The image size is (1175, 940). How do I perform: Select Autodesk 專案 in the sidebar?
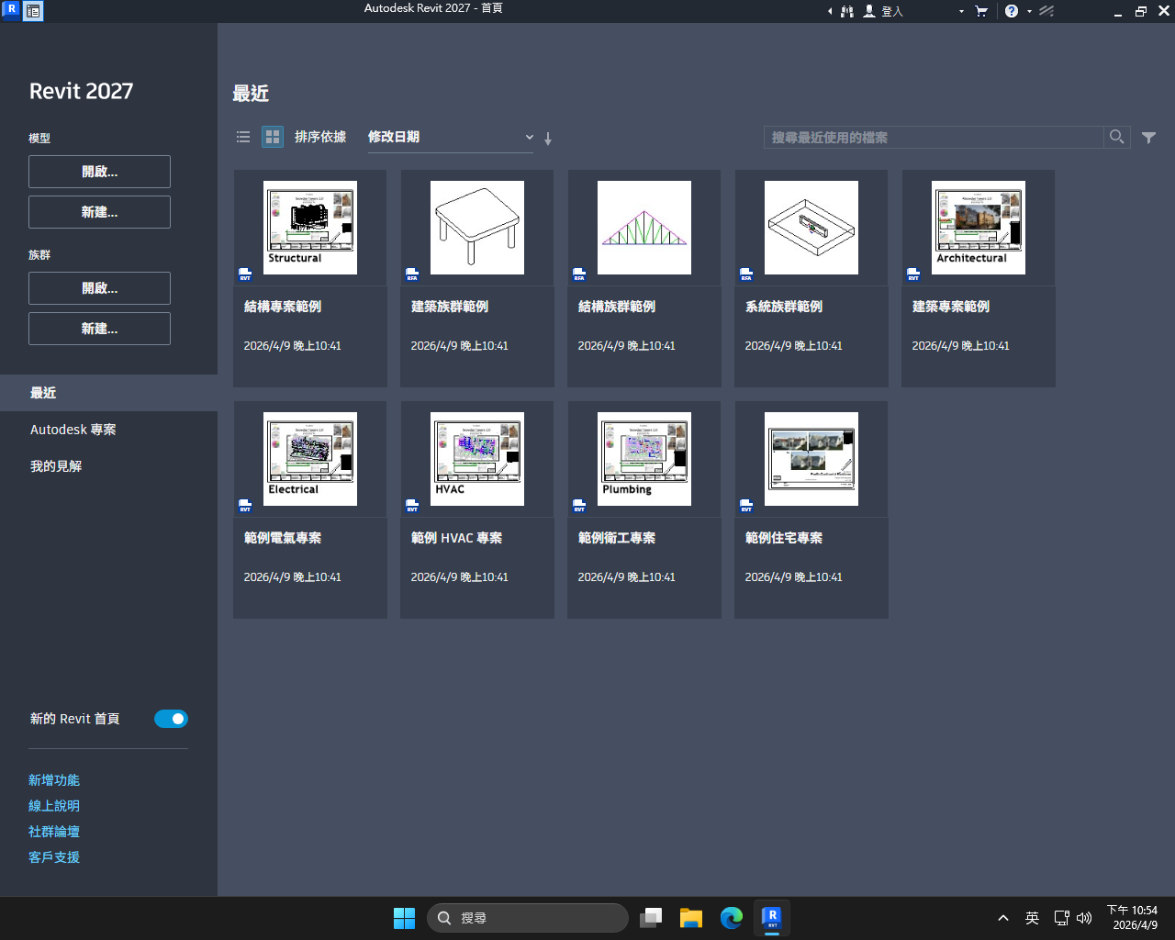[x=73, y=430]
